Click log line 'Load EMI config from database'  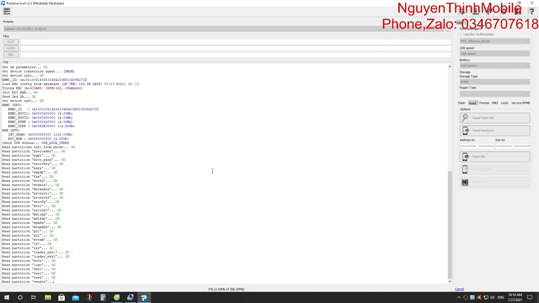(x=71, y=84)
